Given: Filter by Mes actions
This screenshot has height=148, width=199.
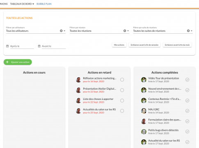Looking at the screenshot, I should point(119,45).
